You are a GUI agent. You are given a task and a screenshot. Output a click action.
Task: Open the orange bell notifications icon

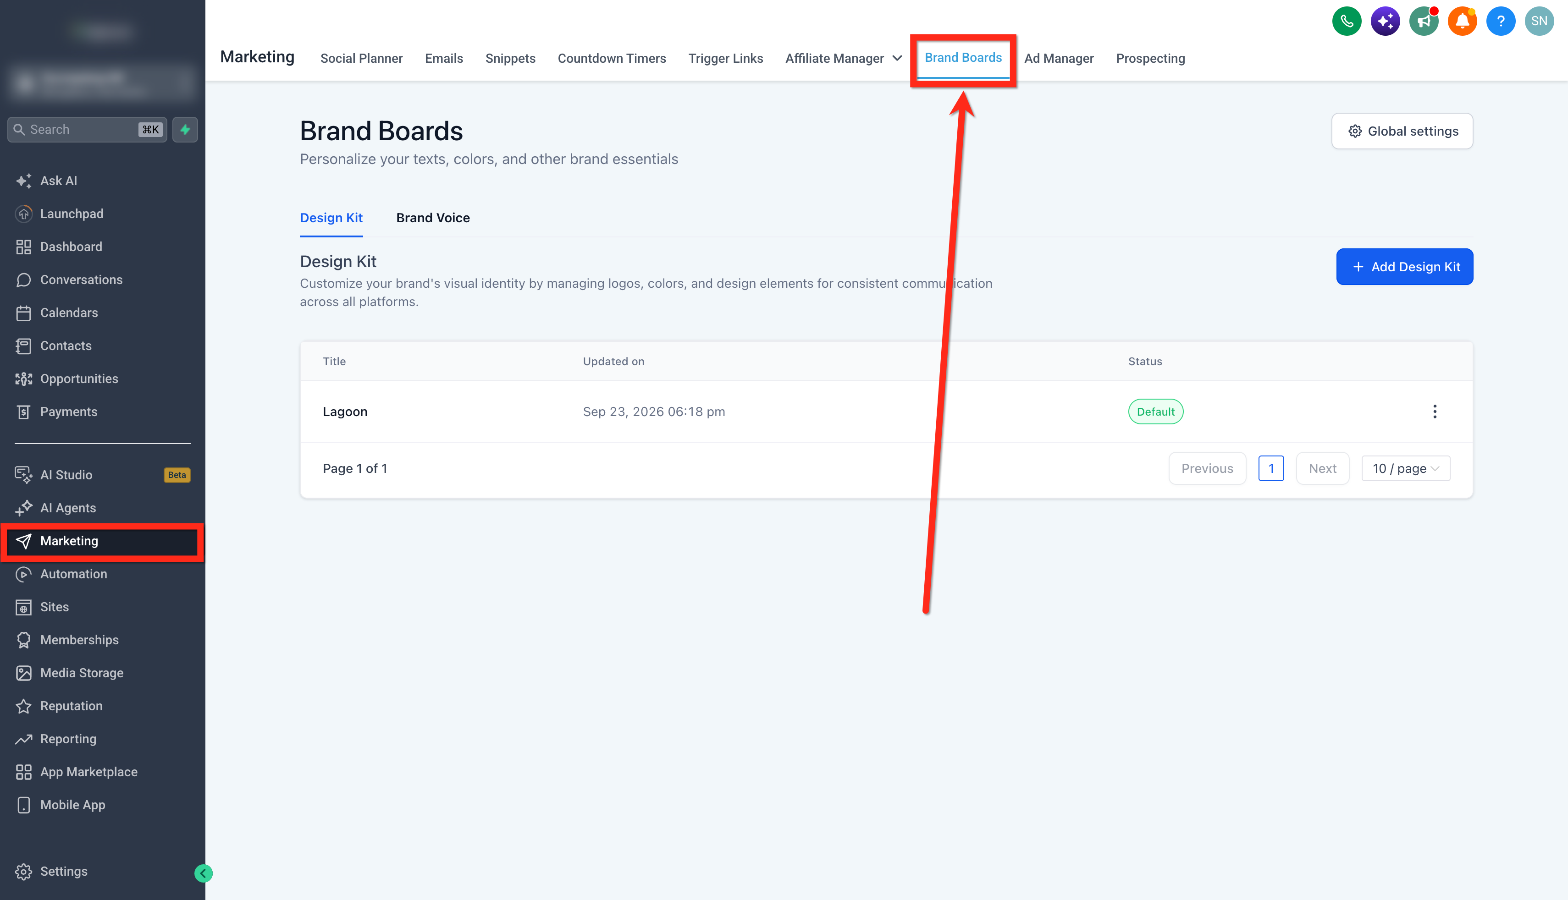[x=1462, y=21]
